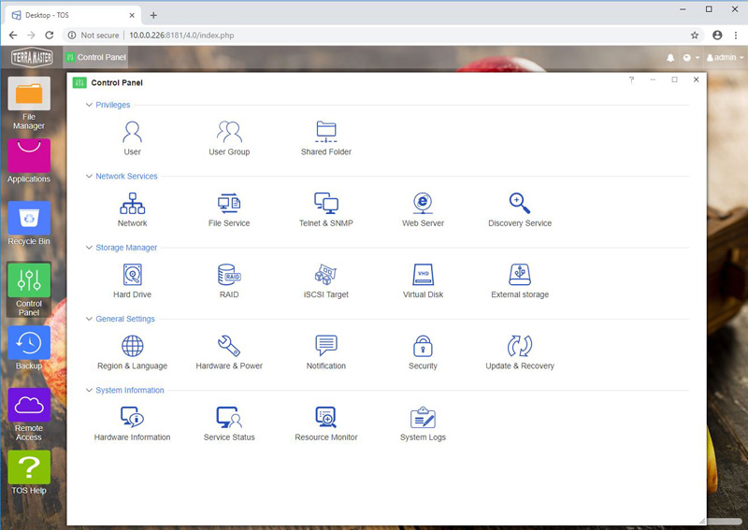The width and height of the screenshot is (748, 530).
Task: Reload the page in browser
Action: [50, 36]
